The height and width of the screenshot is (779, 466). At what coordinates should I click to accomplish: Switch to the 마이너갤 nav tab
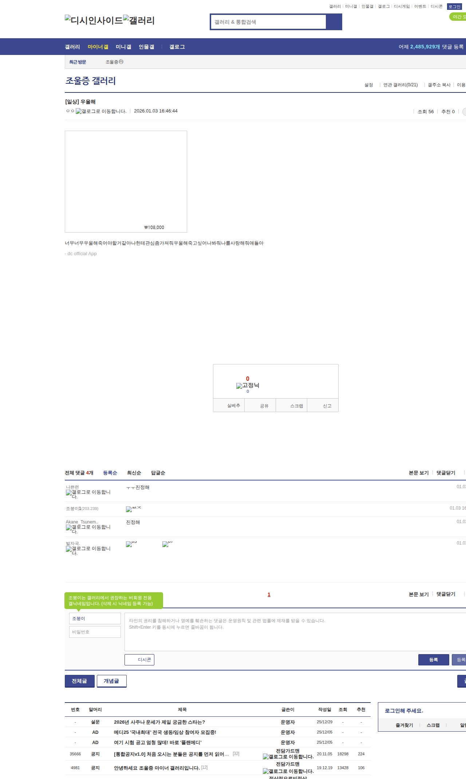[x=98, y=47]
